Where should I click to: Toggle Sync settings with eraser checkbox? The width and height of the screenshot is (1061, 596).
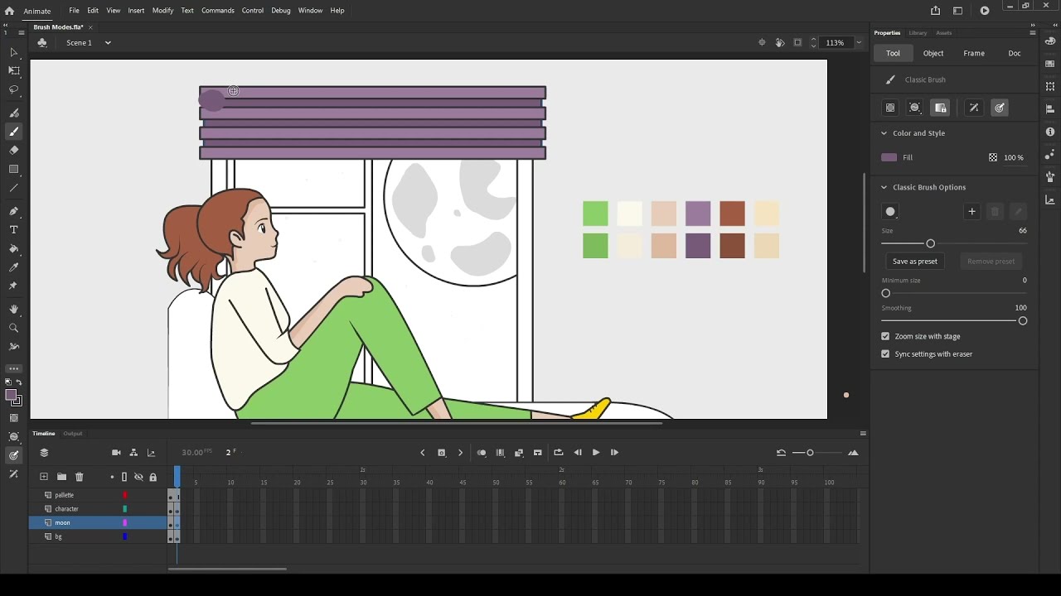885,354
